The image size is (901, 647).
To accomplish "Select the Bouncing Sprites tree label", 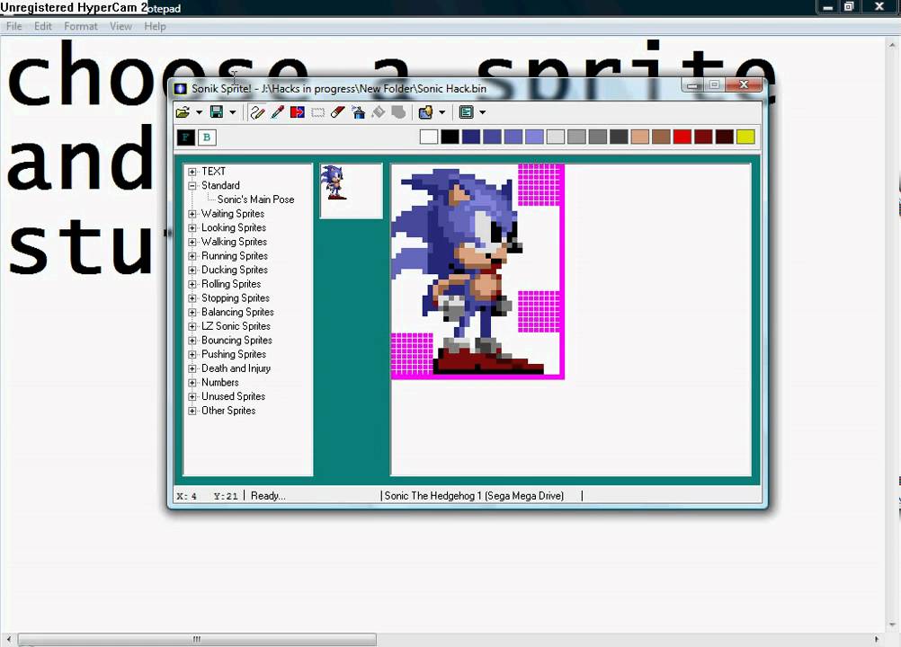I will (236, 340).
